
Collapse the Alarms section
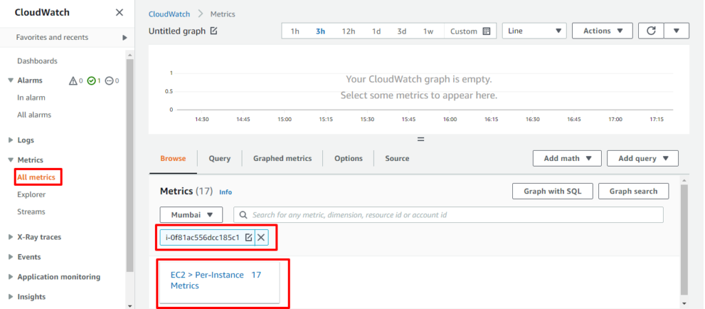pos(11,81)
